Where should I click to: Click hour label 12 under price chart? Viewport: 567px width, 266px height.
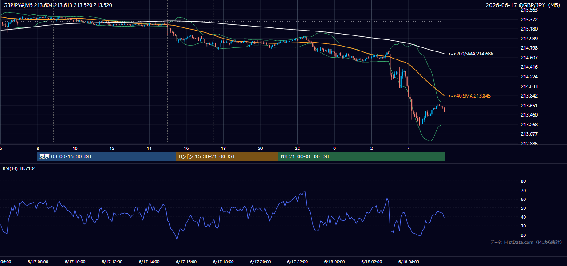tap(112, 149)
